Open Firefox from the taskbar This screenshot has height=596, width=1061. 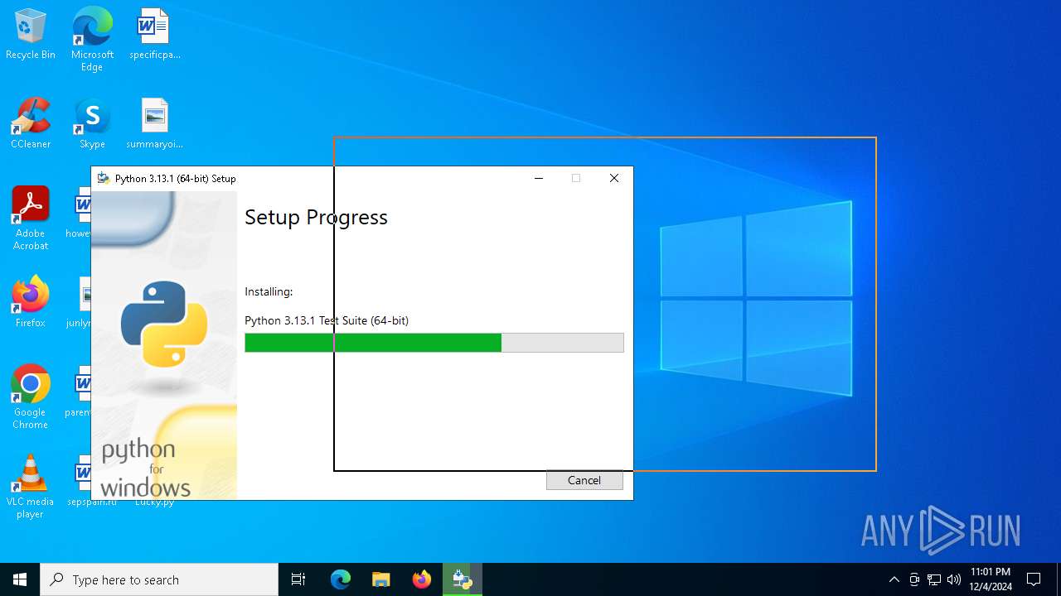point(422,579)
